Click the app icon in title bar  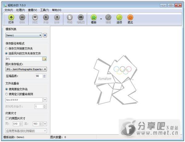(5, 5)
